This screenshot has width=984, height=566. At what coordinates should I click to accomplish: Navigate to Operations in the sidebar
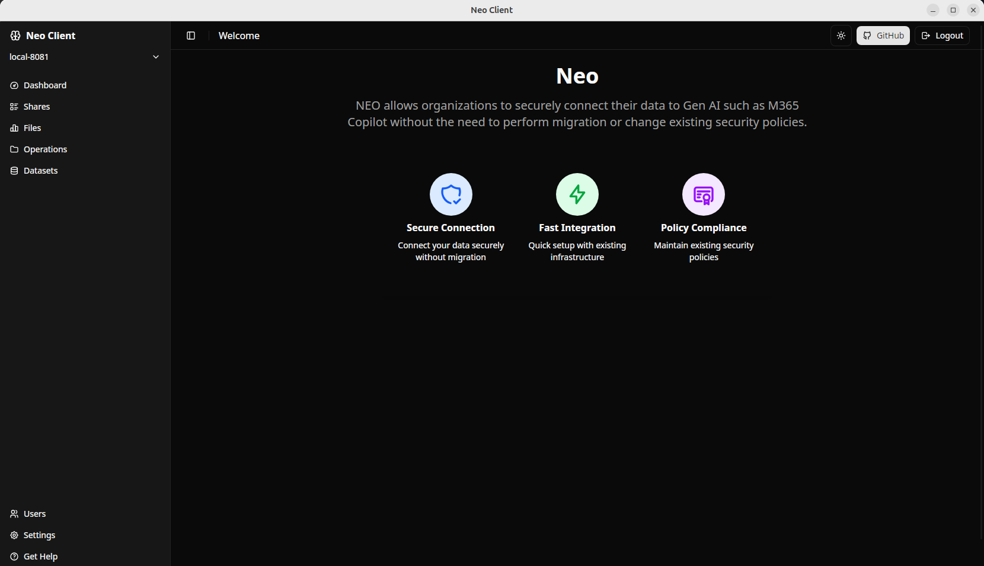(x=45, y=149)
